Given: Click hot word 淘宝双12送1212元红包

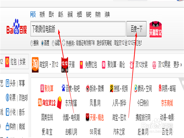Looking at the screenshot, I should [128, 43].
